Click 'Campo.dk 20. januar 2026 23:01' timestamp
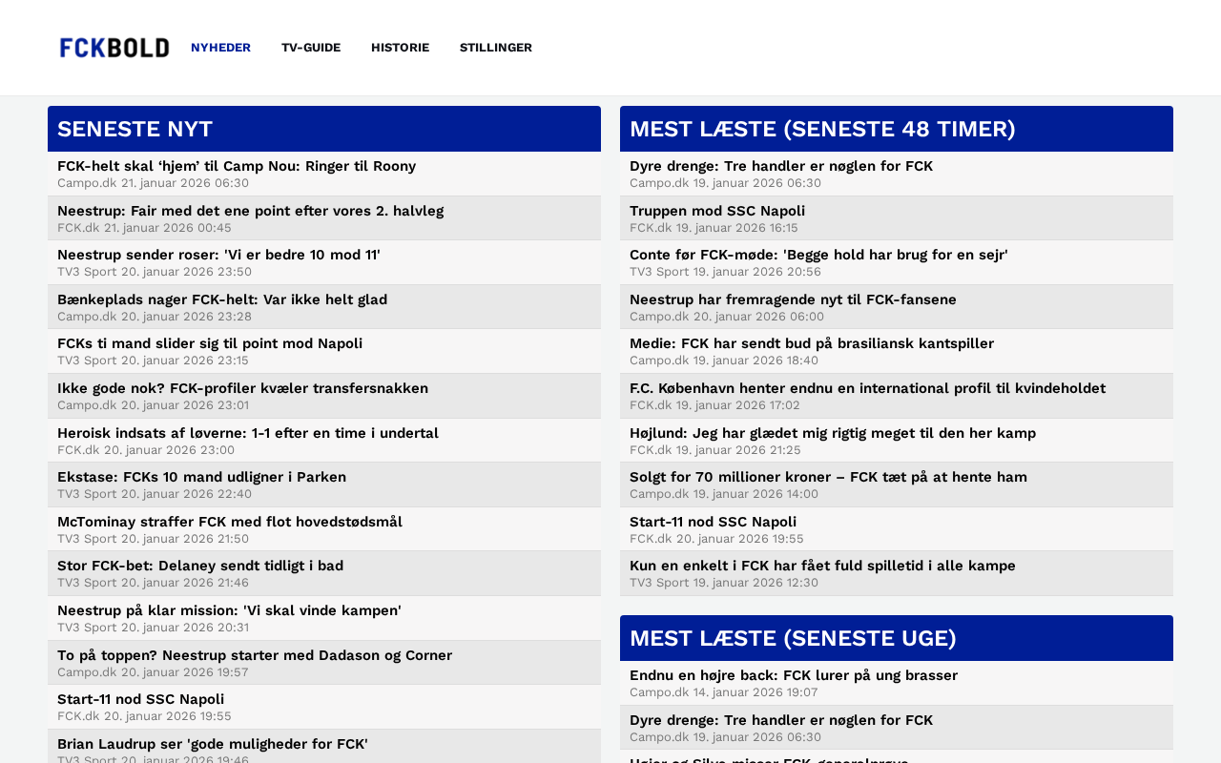Image resolution: width=1221 pixels, height=763 pixels. (153, 405)
